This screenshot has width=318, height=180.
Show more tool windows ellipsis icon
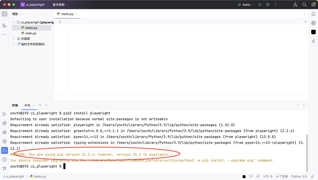4,34
